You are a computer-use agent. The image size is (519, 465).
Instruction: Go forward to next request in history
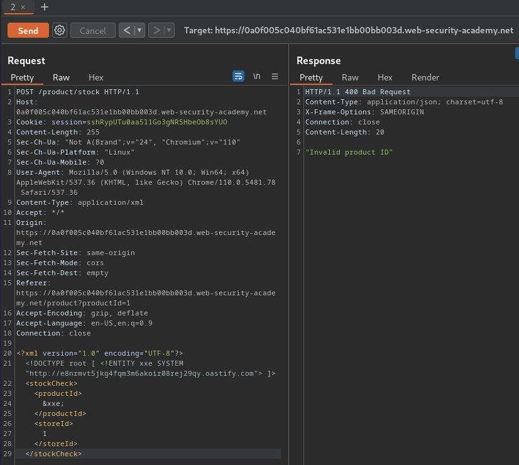pos(156,30)
